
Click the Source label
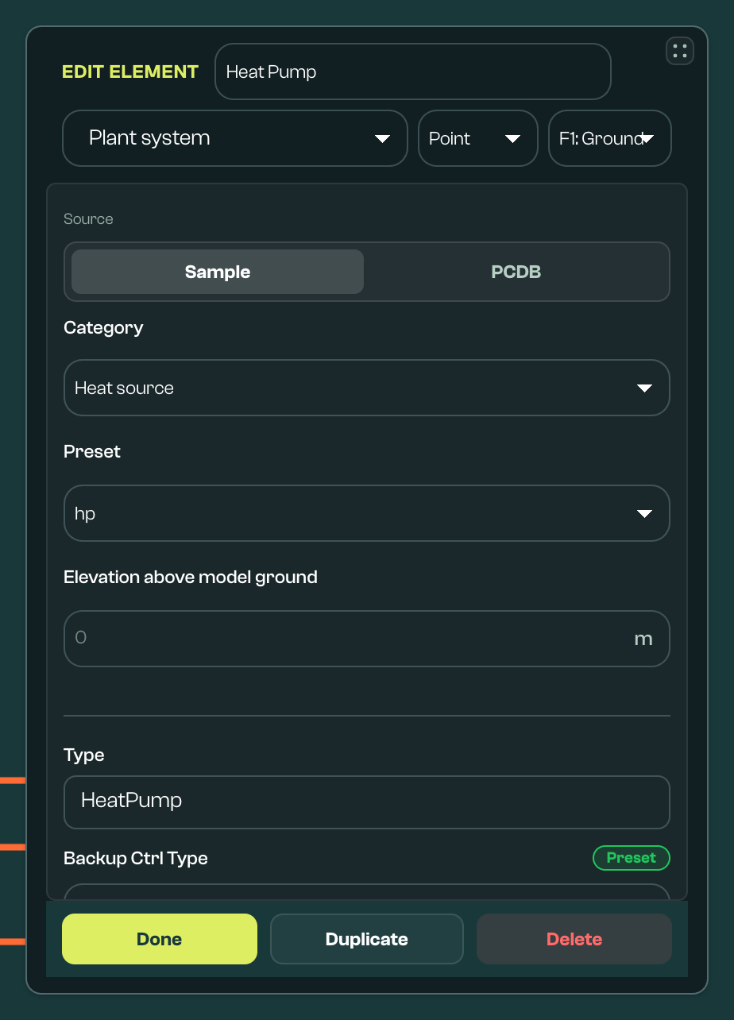tap(88, 219)
